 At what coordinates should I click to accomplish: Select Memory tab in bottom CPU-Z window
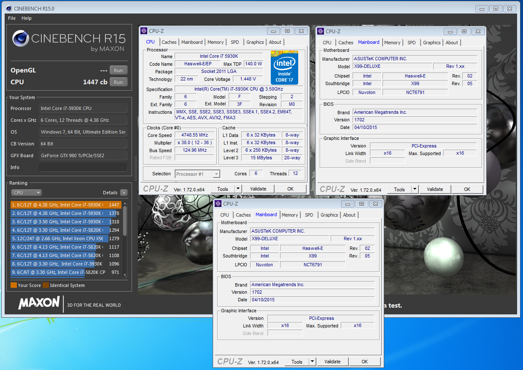pos(290,215)
